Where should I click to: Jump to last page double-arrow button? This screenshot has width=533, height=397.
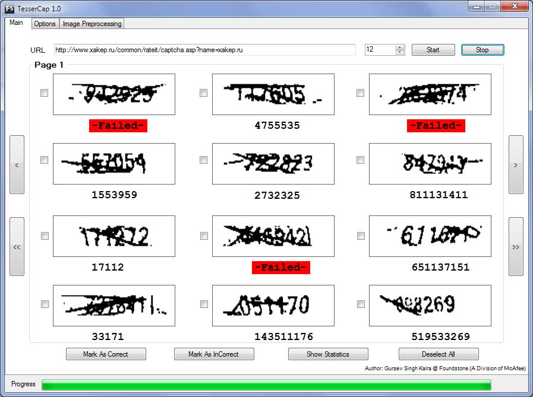515,247
